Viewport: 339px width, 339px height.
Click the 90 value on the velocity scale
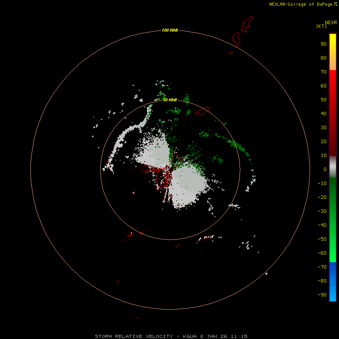(324, 44)
